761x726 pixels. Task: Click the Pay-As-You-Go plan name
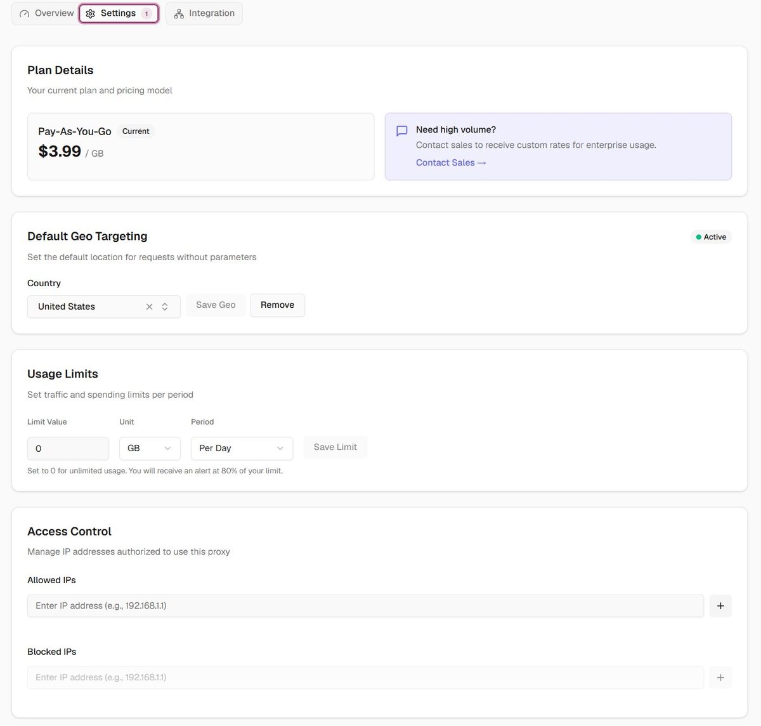tap(75, 131)
